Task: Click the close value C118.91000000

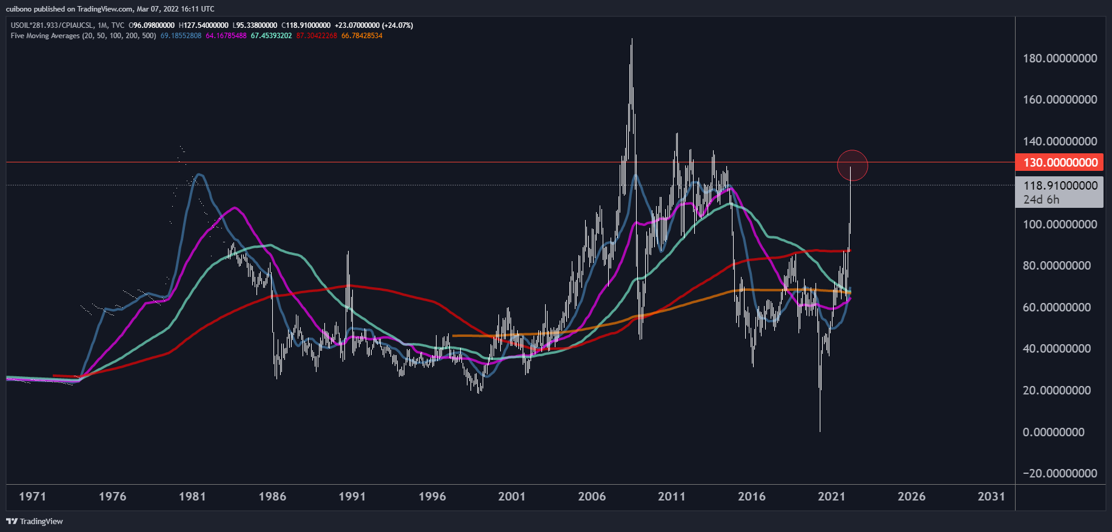Action: [x=306, y=25]
